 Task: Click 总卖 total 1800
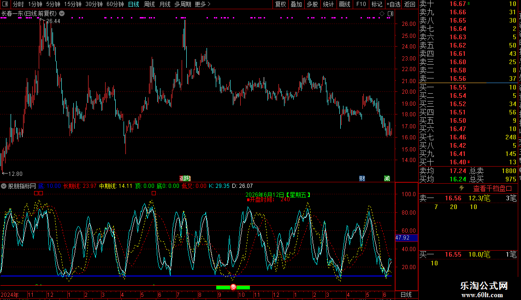(x=509, y=171)
